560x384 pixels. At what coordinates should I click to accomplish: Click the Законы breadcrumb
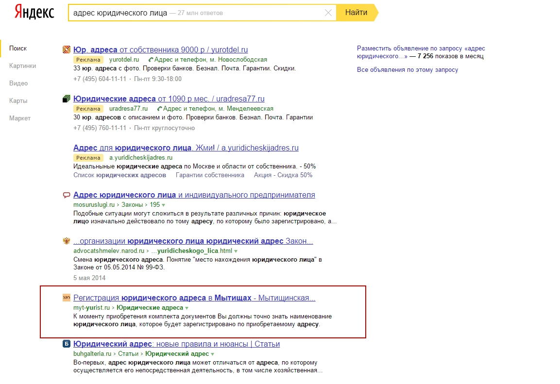[x=132, y=205]
